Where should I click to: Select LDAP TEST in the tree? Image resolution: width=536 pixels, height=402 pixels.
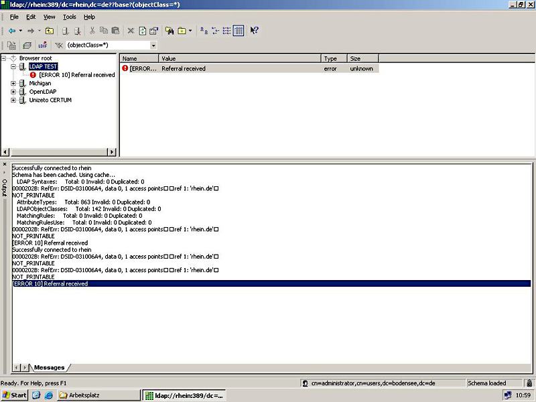pyautogui.click(x=43, y=66)
